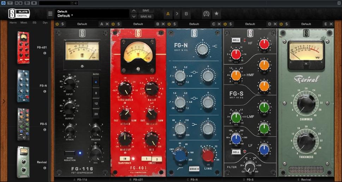Expand the left side panel arrow
Viewport: 342px width, 182px height.
coord(4,102)
